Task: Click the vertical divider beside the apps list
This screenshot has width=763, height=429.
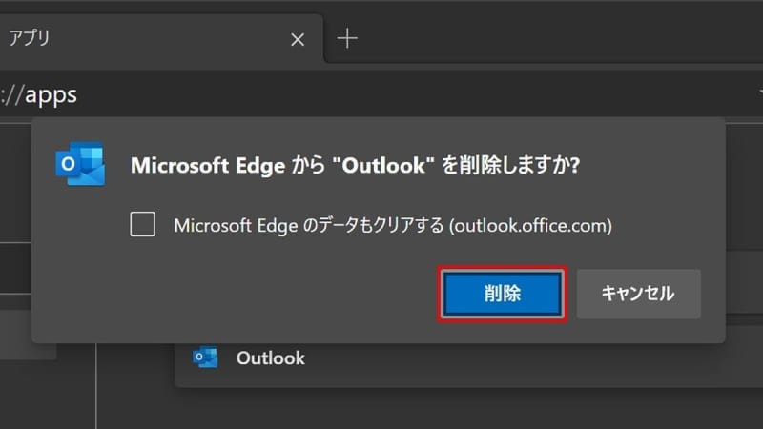Action: (x=96, y=386)
